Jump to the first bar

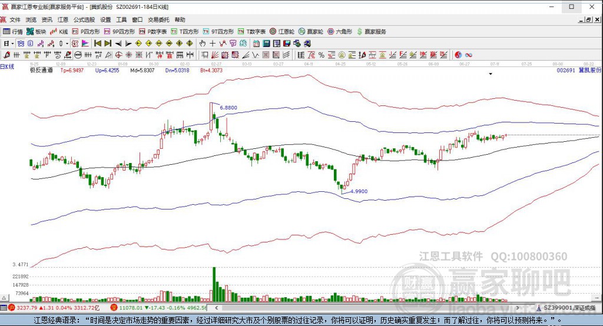pyautogui.click(x=97, y=44)
